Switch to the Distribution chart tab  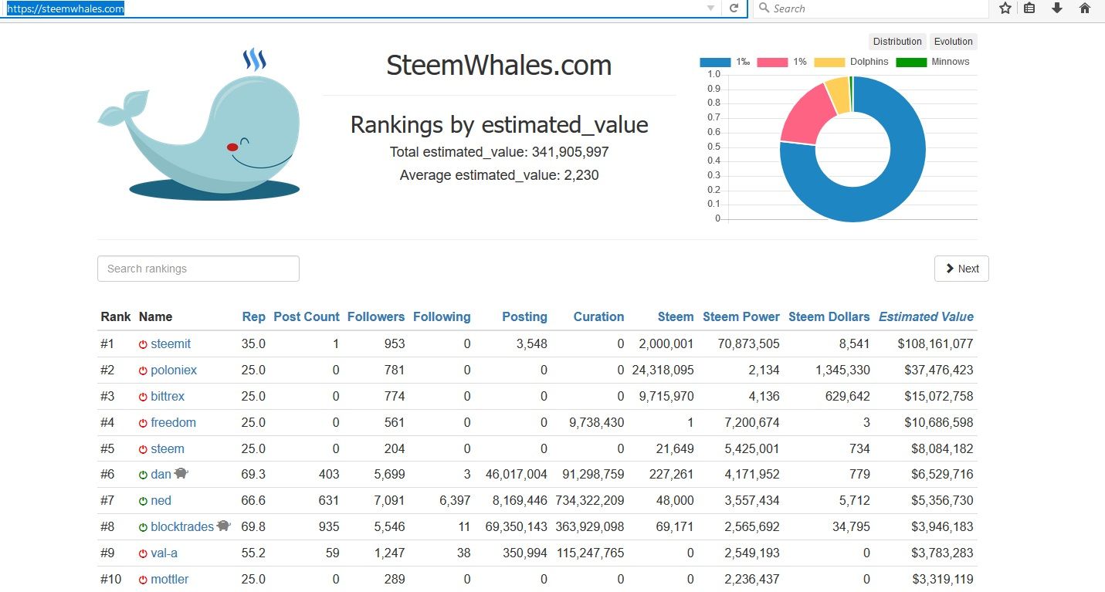pyautogui.click(x=897, y=42)
